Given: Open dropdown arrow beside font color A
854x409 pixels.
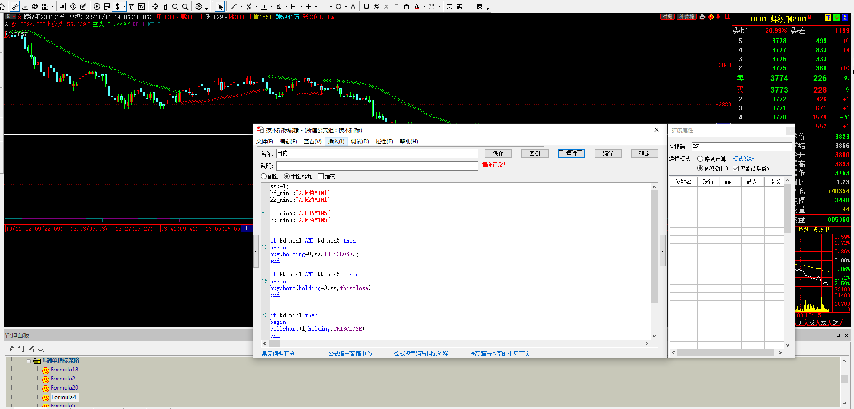Looking at the screenshot, I should coord(424,7).
